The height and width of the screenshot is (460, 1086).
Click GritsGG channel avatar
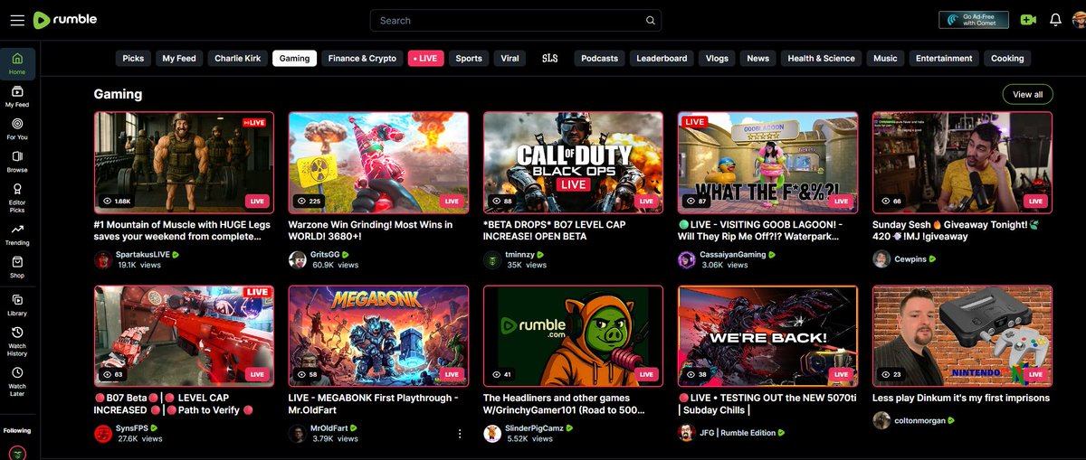coord(298,259)
